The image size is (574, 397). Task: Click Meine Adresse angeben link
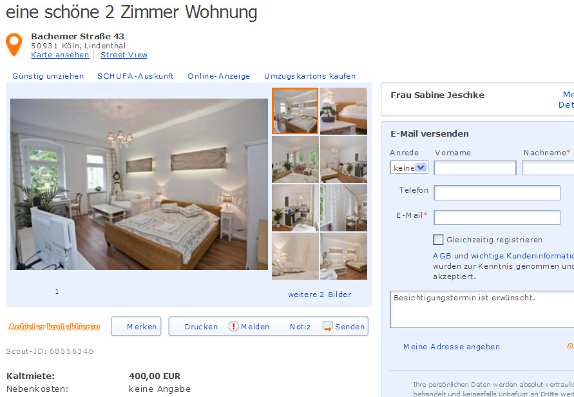coord(452,347)
